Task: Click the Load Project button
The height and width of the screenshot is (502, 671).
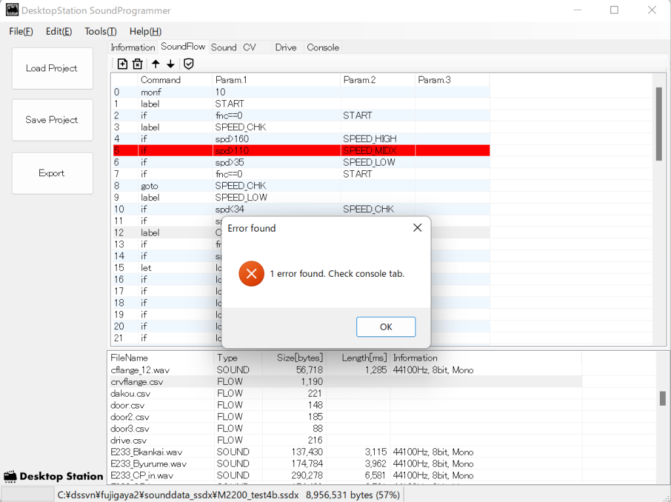Action: (52, 68)
